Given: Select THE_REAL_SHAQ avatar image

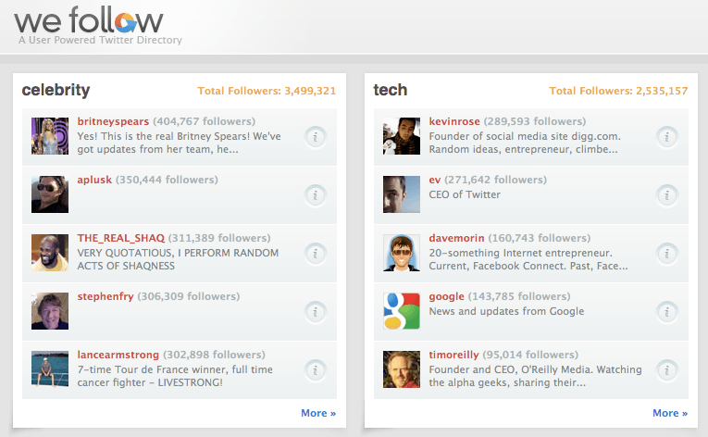Looking at the screenshot, I should (50, 253).
